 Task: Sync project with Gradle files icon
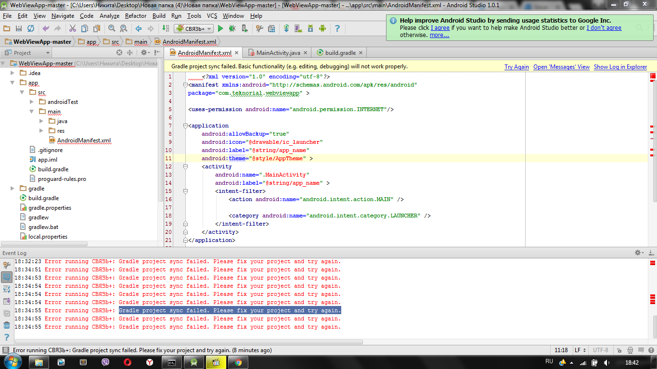(x=286, y=29)
